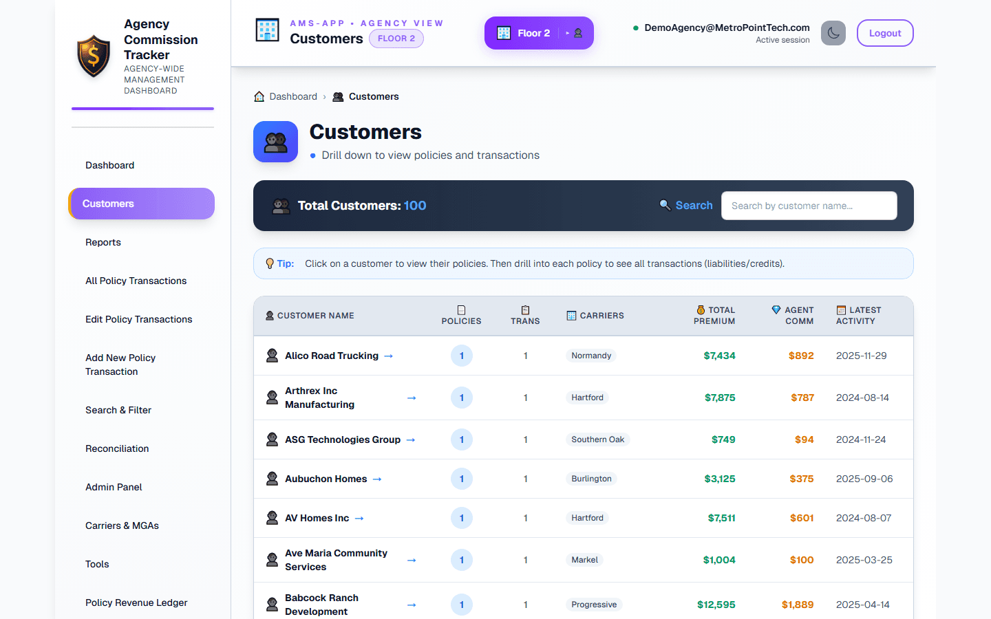Open the Admin Panel section
The image size is (991, 619).
(114, 487)
